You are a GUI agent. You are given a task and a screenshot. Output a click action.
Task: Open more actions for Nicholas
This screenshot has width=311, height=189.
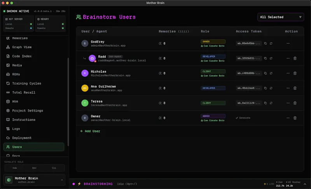click(x=288, y=73)
